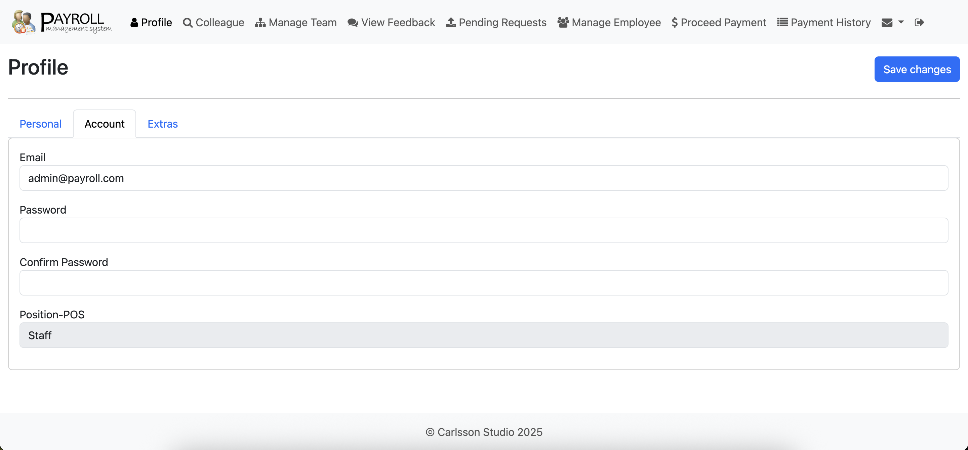Screen dimensions: 968x450
Task: Click the Position-POS label
Action: [52, 315]
